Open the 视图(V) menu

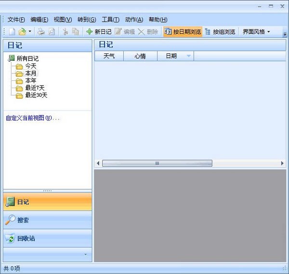63,20
